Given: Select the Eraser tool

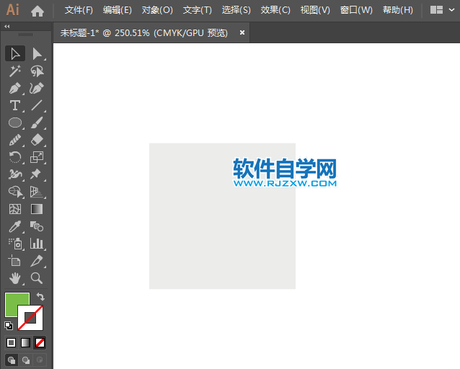Looking at the screenshot, I should pyautogui.click(x=37, y=140).
